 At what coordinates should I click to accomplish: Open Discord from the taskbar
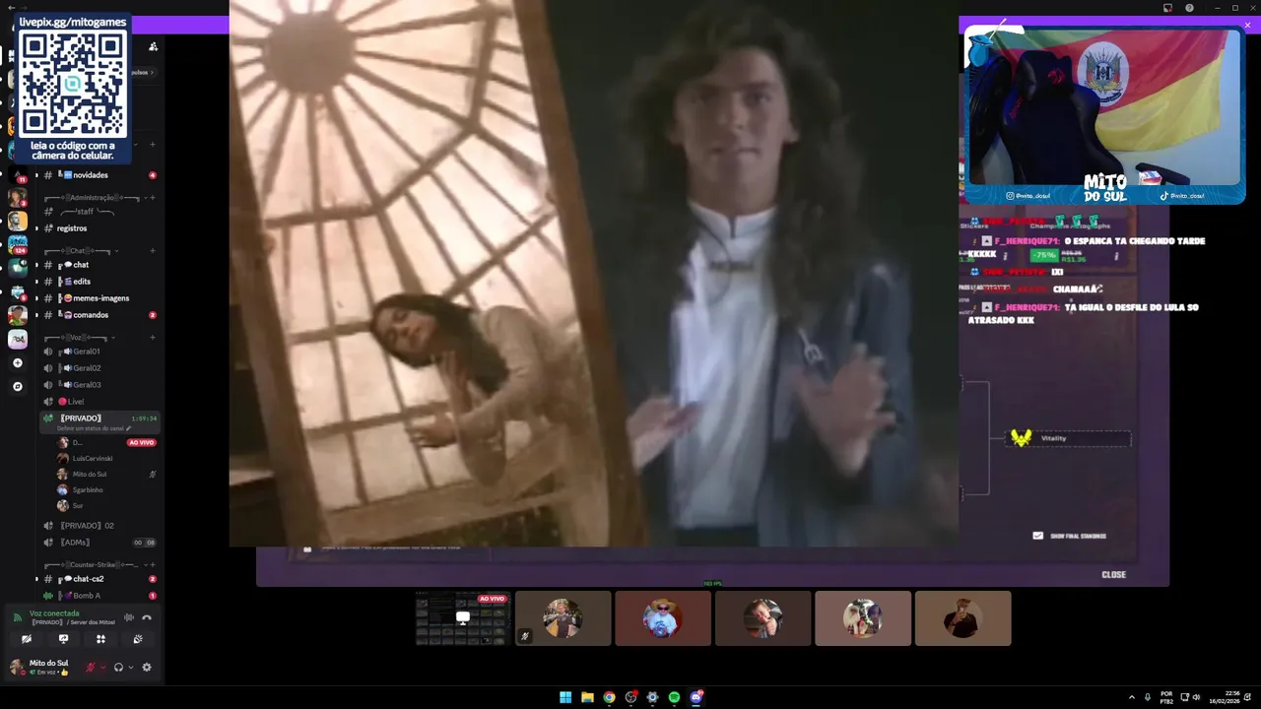pyautogui.click(x=697, y=697)
